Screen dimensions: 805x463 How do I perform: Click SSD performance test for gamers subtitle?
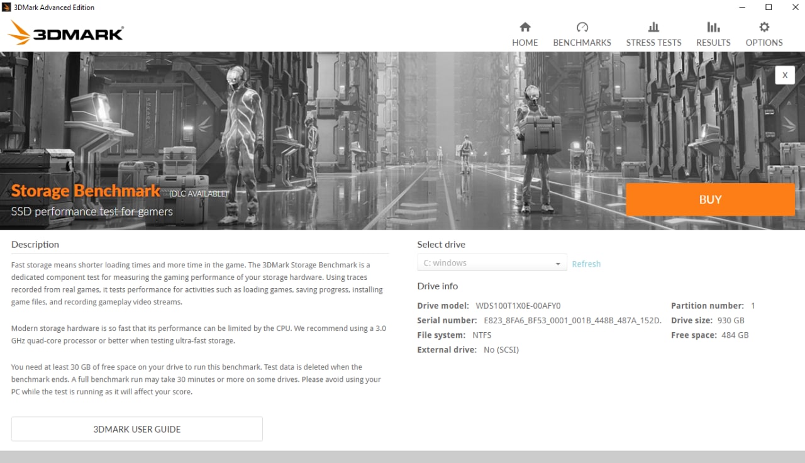click(92, 211)
